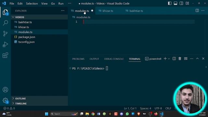Viewport: 208px width, 117px height.
Task: Open package.json in the Explorer tree
Action: (x=40, y=37)
